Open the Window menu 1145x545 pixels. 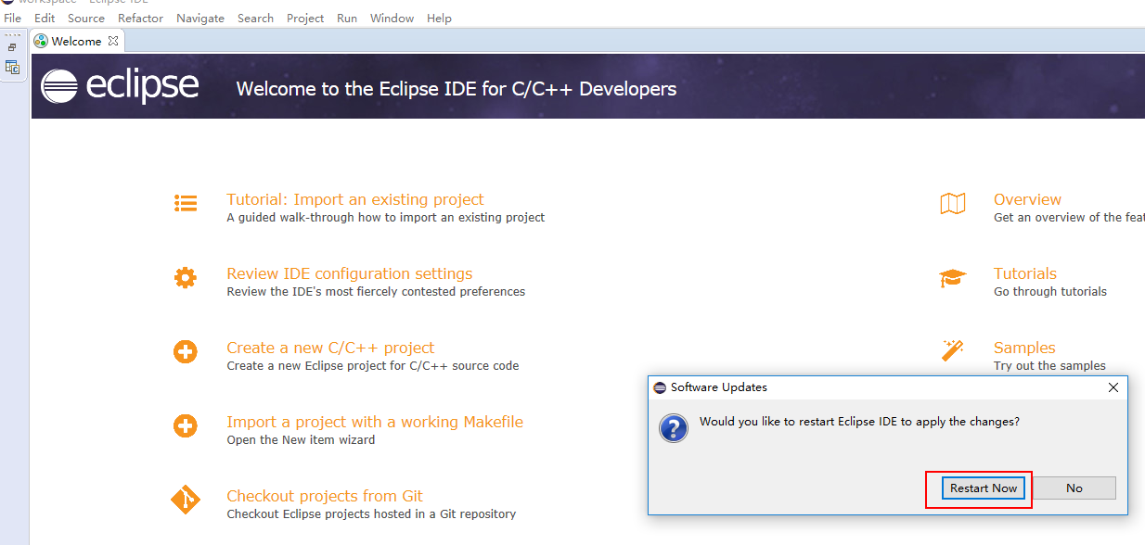click(x=392, y=18)
